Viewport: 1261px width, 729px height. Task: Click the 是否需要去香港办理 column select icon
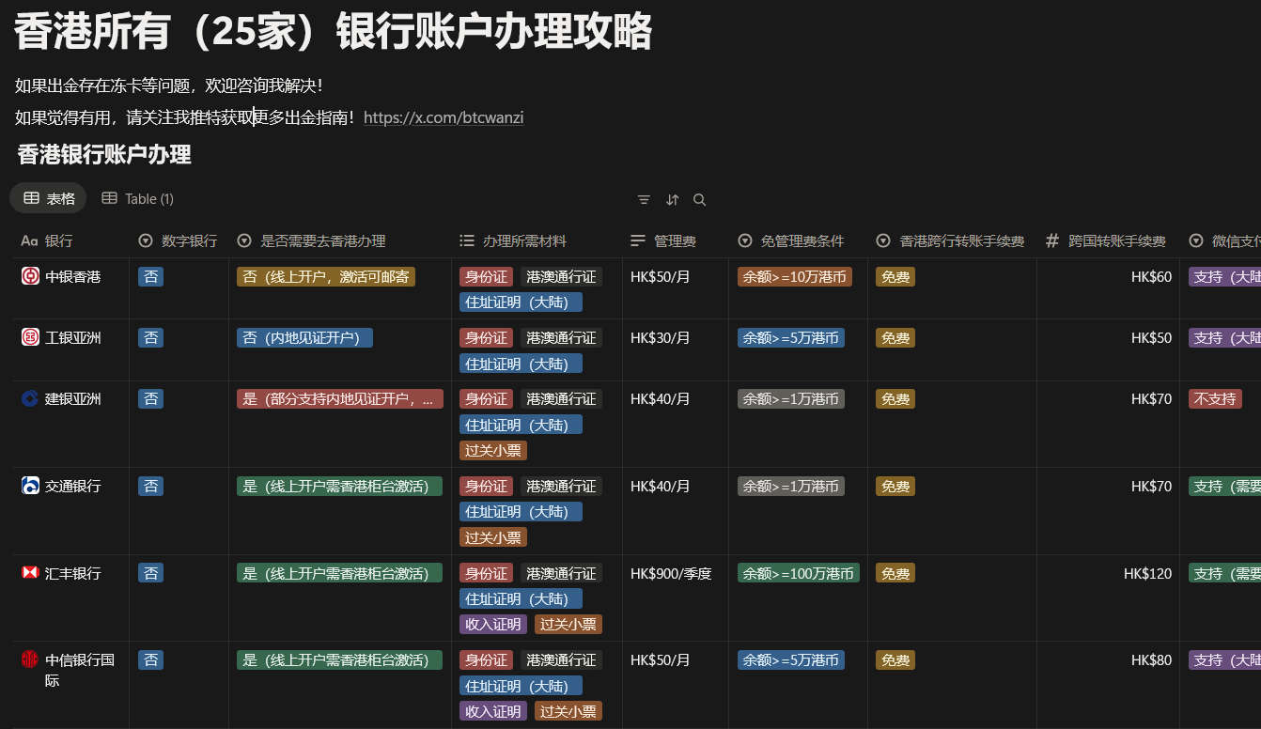tap(244, 241)
